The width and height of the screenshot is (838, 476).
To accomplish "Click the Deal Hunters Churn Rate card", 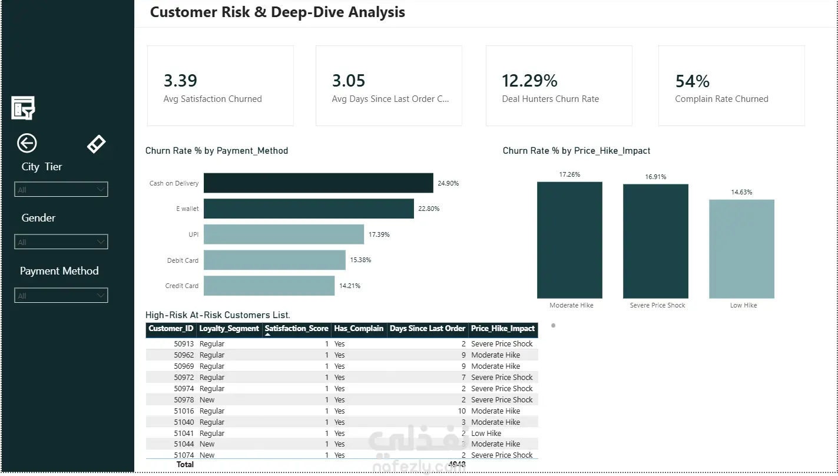I will 559,86.
